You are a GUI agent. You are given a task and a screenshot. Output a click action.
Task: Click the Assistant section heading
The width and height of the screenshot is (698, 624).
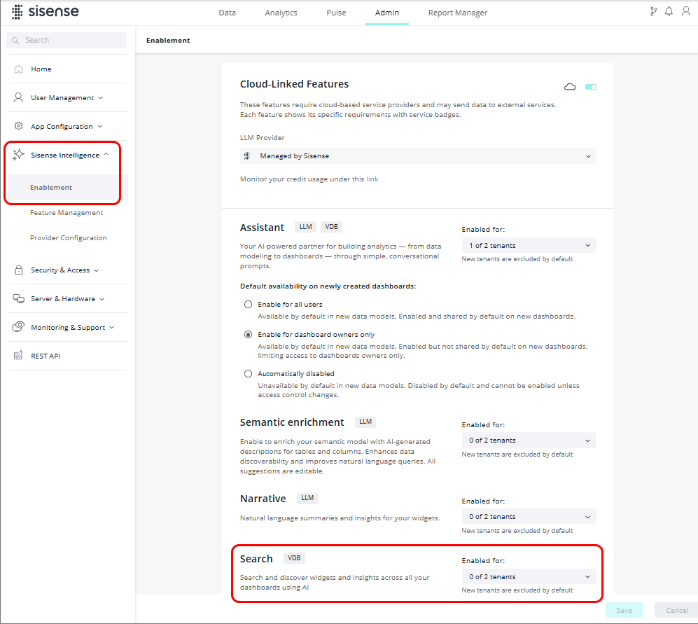click(262, 228)
